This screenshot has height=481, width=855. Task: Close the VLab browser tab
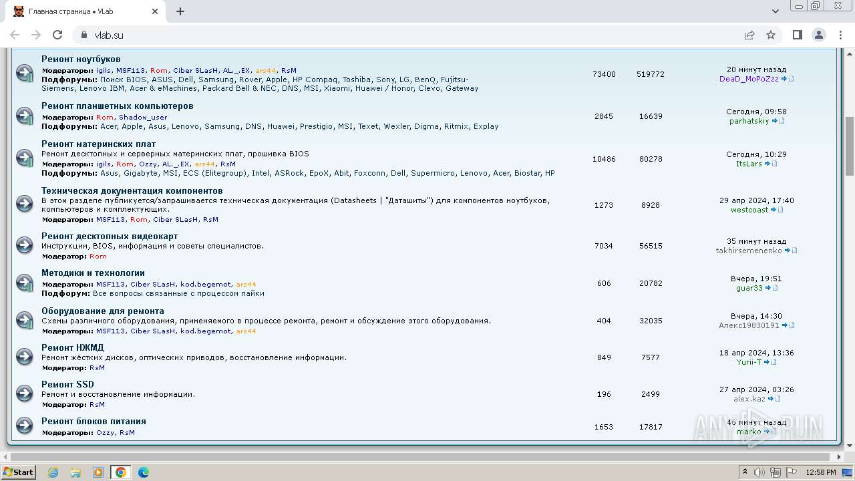[155, 11]
